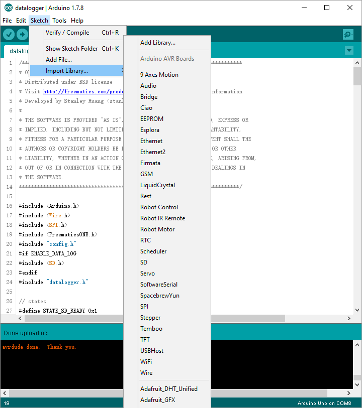The height and width of the screenshot is (408, 362).
Task: Import the Ethernet library
Action: coord(167,141)
